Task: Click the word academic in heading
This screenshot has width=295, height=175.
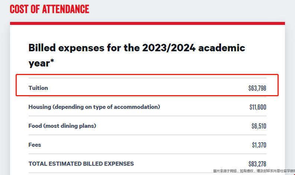Action: [x=222, y=48]
